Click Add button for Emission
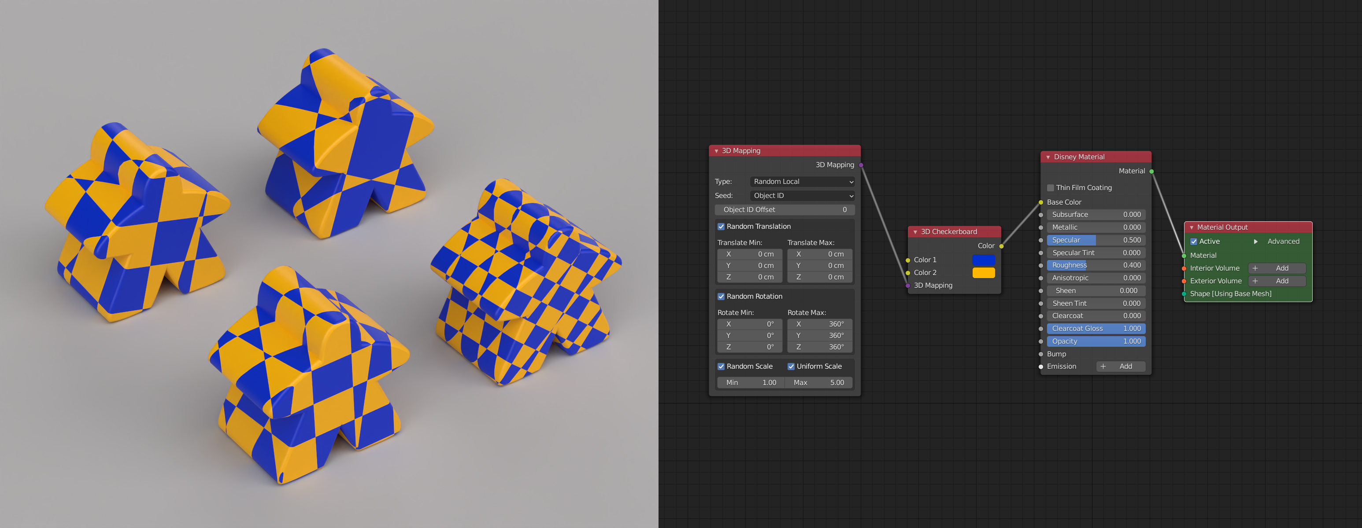1362x528 pixels. click(1120, 367)
